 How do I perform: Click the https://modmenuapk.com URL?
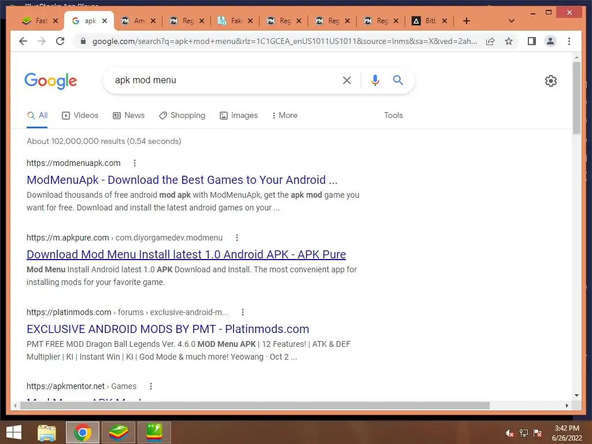(x=73, y=163)
